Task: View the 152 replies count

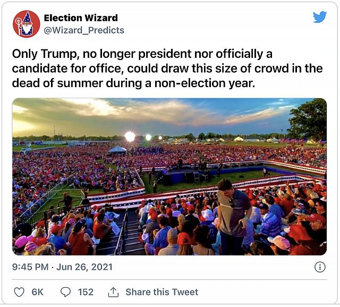Action: coord(86,292)
